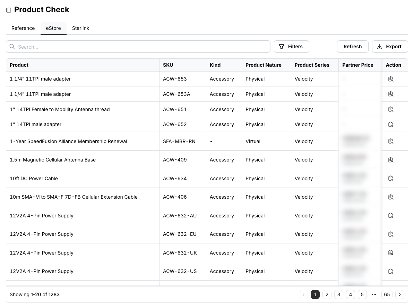Go to page 3

(x=339, y=294)
